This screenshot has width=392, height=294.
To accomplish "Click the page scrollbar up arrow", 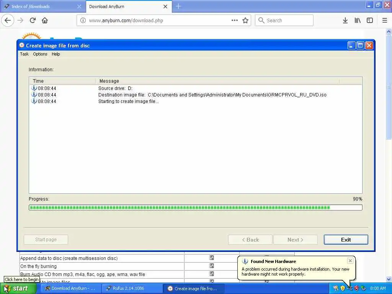I will point(389,32).
